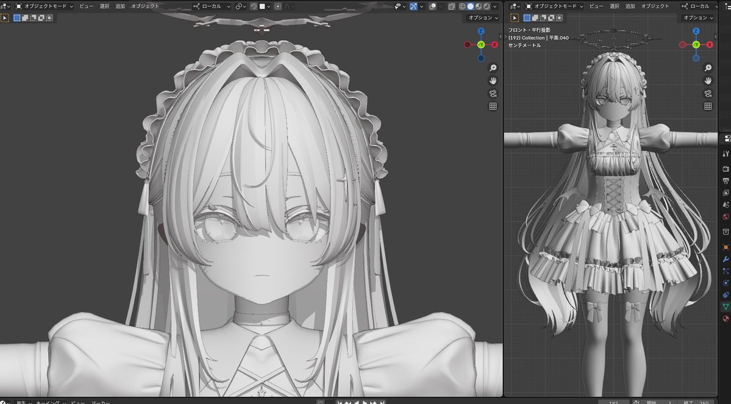Image resolution: width=731 pixels, height=404 pixels.
Task: Click the hand icon to pan right viewport
Action: click(708, 80)
